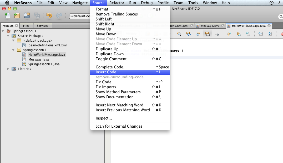283x163 pixels.
Task: Click the bean-definitions.xml.xml file icon
Action: tap(24, 45)
